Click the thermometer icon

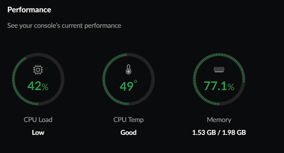tap(129, 69)
